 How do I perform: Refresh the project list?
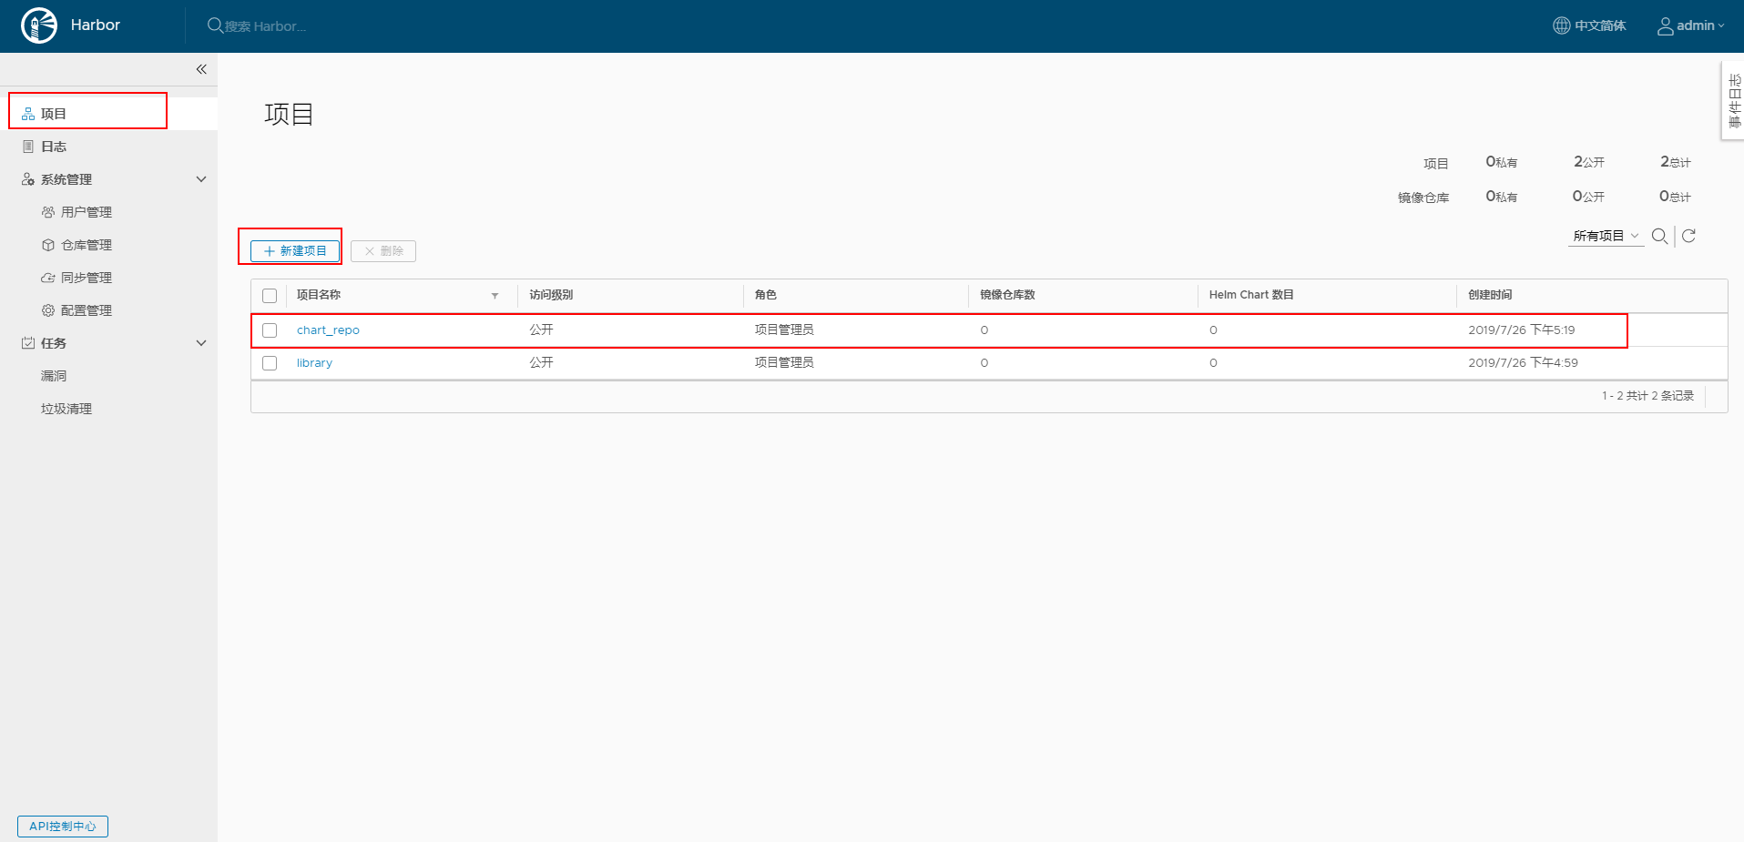click(x=1689, y=236)
